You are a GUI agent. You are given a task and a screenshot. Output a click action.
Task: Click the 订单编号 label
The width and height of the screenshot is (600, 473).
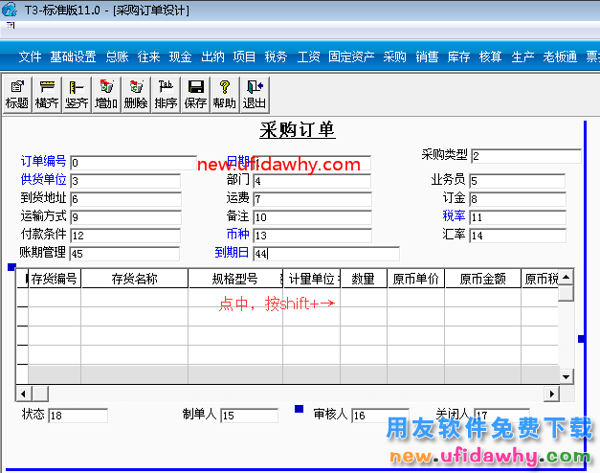[x=43, y=161]
